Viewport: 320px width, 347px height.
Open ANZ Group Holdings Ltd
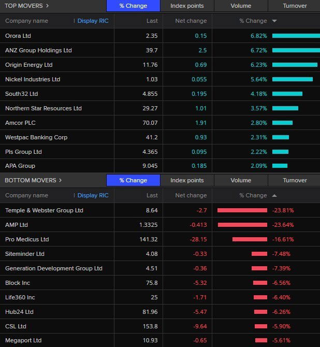38,50
